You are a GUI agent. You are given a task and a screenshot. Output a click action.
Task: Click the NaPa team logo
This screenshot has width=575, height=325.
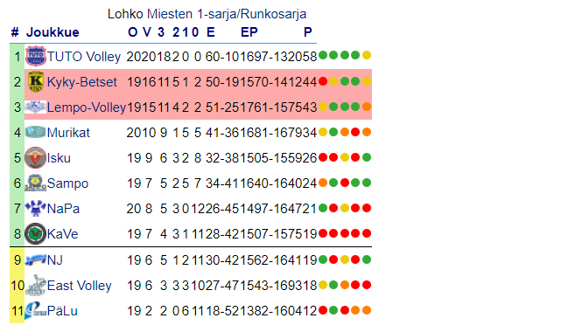point(36,208)
